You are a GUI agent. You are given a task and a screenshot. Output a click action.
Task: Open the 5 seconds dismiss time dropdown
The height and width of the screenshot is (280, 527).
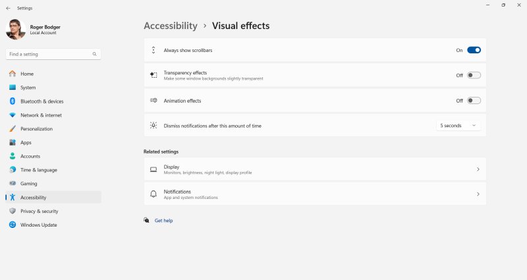pyautogui.click(x=458, y=126)
